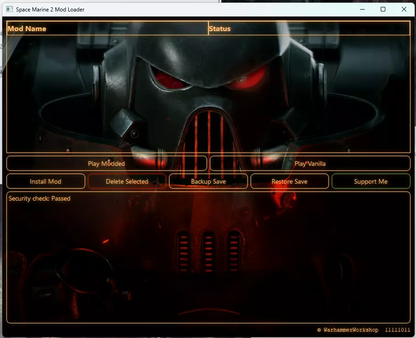Close the Space Marine 2 Mod Loader window
This screenshot has height=338, width=416.
pyautogui.click(x=404, y=9)
